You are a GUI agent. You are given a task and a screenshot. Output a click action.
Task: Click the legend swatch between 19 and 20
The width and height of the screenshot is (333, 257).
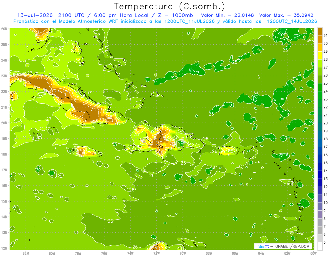pyautogui.click(x=320, y=127)
